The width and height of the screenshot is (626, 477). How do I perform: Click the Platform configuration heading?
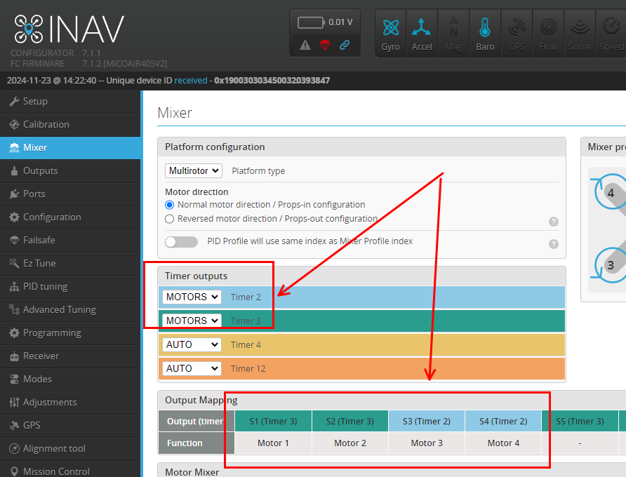pyautogui.click(x=215, y=147)
